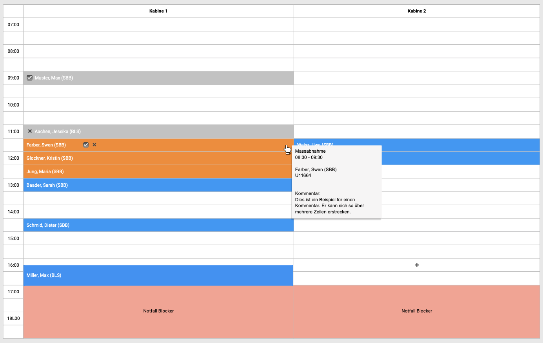Toggle the checkbox on Muster, Max appointment

(29, 78)
